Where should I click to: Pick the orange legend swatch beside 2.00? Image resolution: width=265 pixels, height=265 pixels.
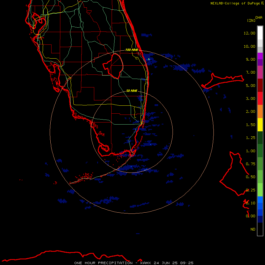click(260, 112)
